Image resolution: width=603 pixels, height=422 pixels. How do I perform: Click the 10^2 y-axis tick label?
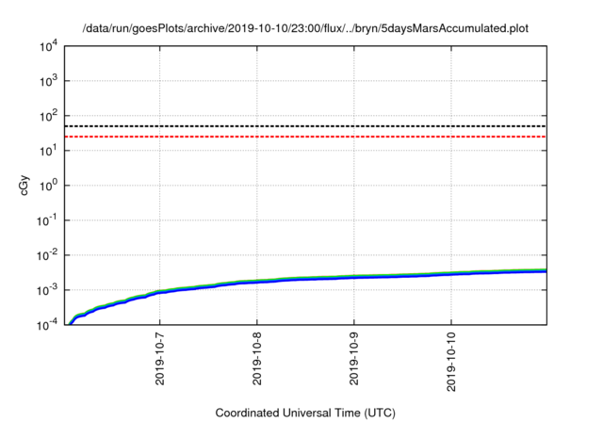48,116
